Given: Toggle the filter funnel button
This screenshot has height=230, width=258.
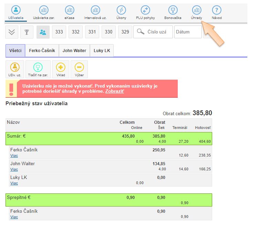Looking at the screenshot, I should coord(27,32).
